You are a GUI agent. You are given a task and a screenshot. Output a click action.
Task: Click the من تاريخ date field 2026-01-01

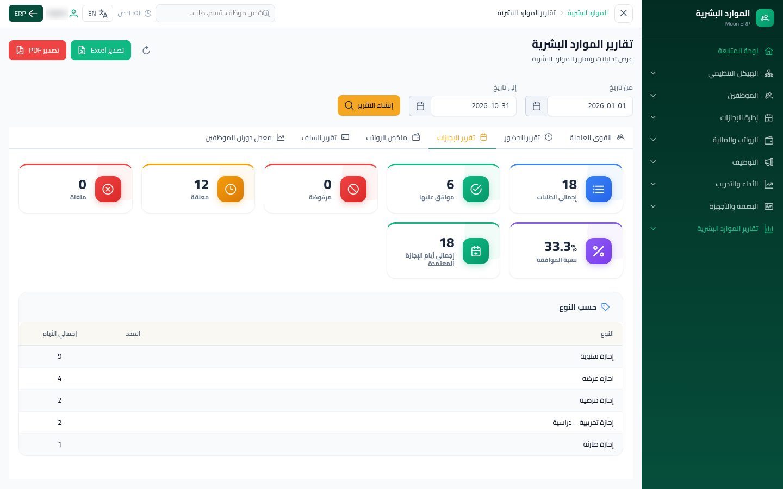(x=590, y=106)
